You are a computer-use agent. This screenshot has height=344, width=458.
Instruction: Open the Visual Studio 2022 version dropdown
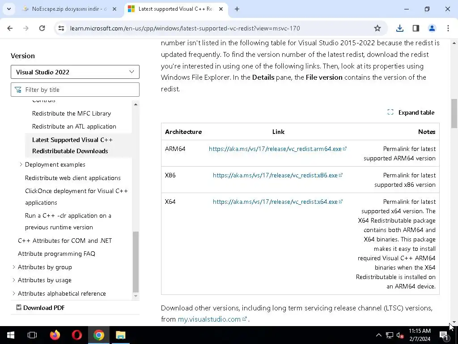tap(75, 72)
